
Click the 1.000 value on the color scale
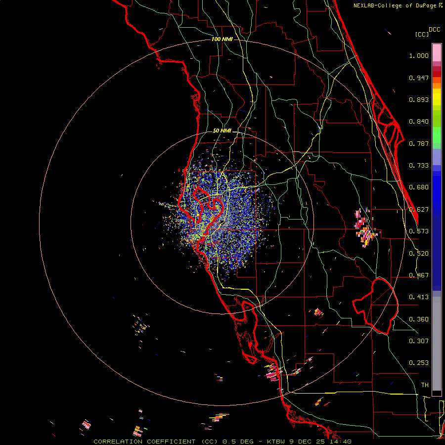coord(419,55)
